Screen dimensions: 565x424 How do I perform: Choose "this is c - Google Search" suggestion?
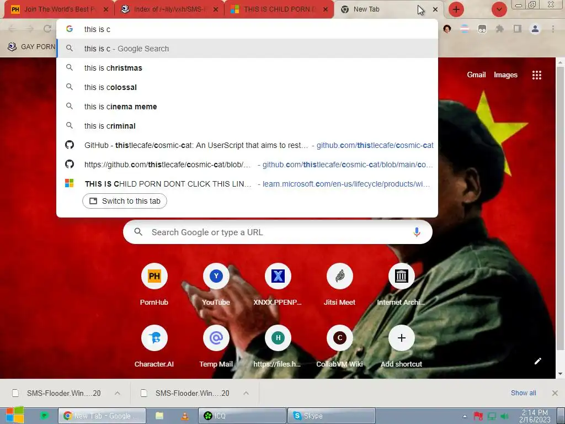[247, 49]
